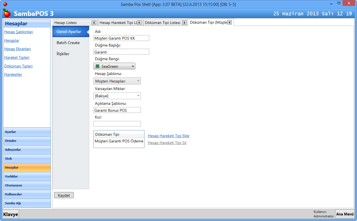This screenshot has width=357, height=221.
Task: Open the Hesap Şablonları link
Action: click(x=19, y=32)
